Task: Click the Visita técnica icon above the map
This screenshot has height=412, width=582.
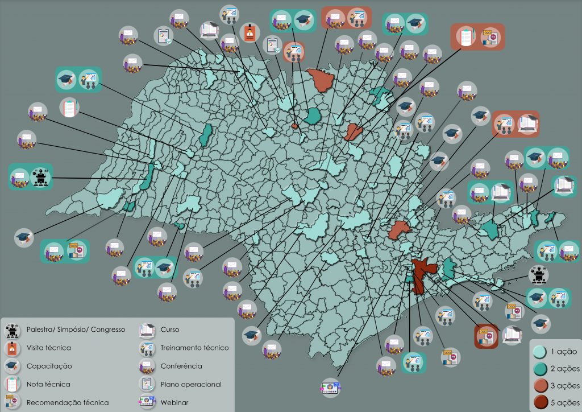Action: 250,32
